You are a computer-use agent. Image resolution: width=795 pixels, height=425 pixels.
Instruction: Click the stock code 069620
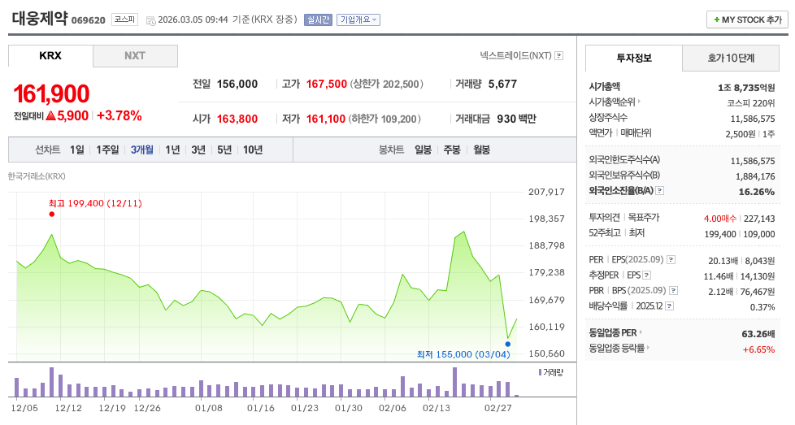pos(89,20)
